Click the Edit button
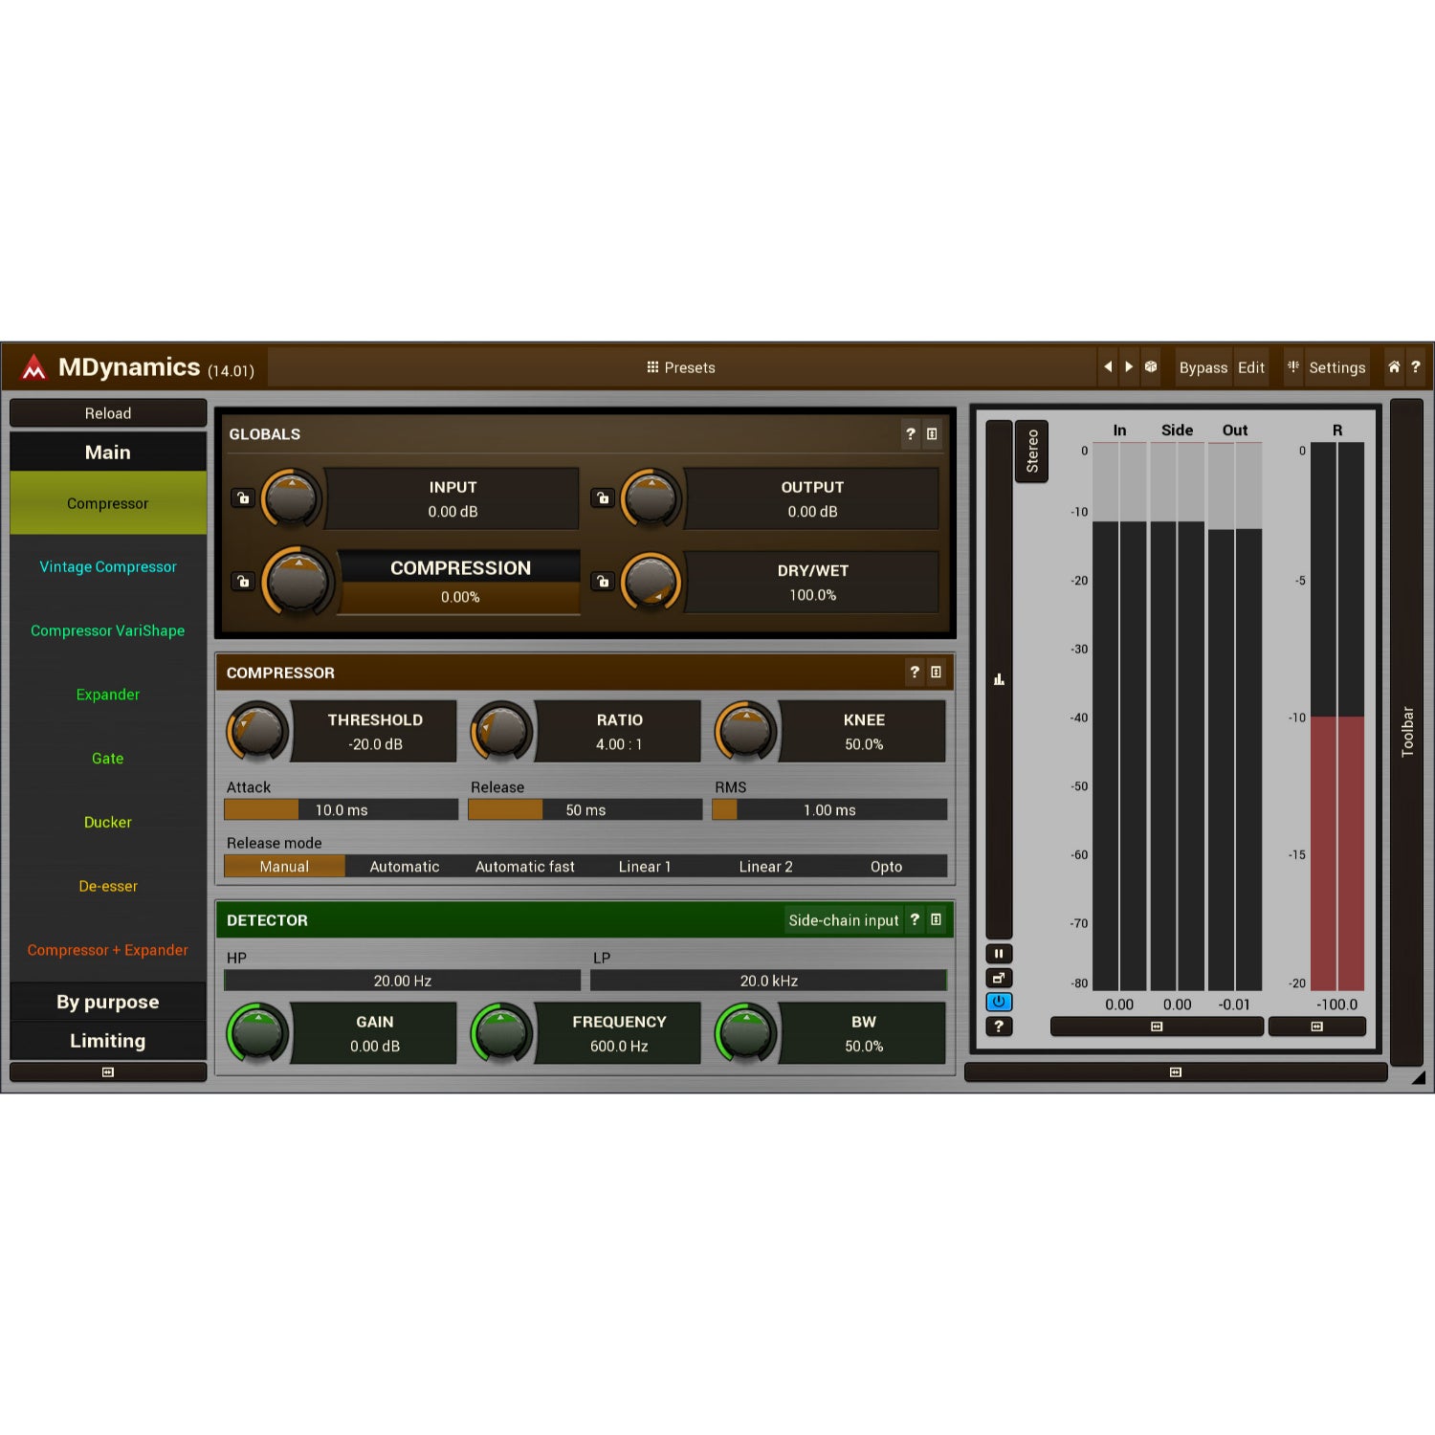Viewport: 1435px width, 1435px height. (x=1250, y=367)
